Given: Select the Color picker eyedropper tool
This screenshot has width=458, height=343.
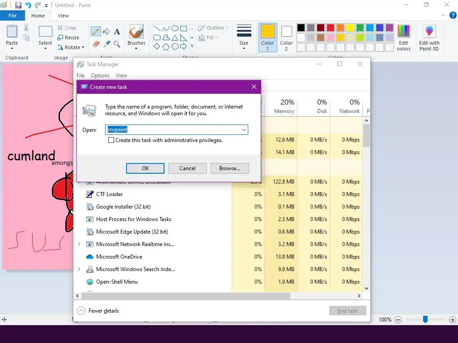Looking at the screenshot, I should (x=106, y=44).
